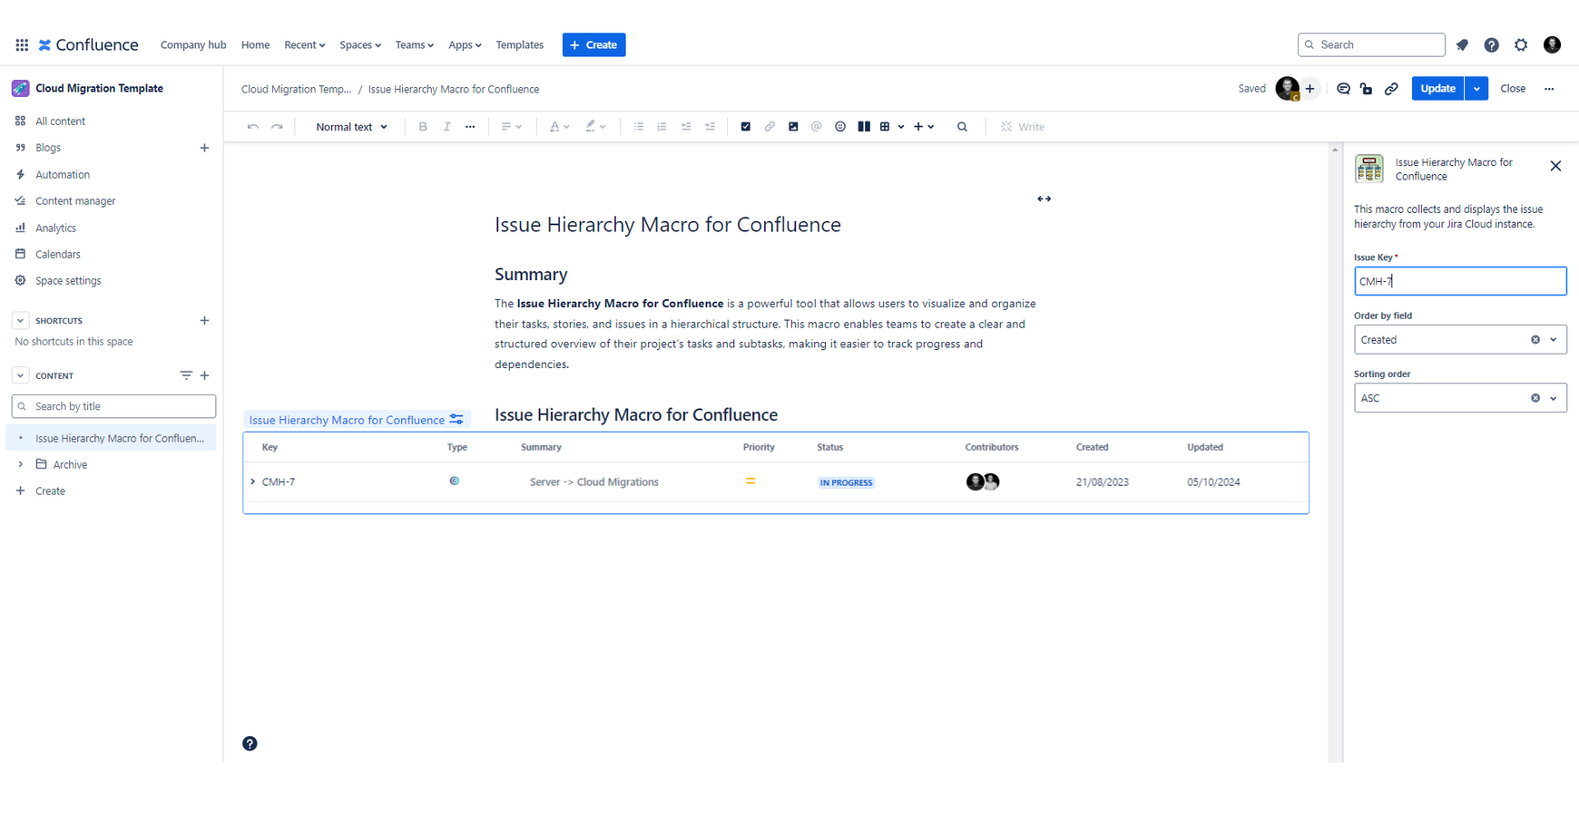
Task: Open the text color dropdown
Action: click(559, 127)
